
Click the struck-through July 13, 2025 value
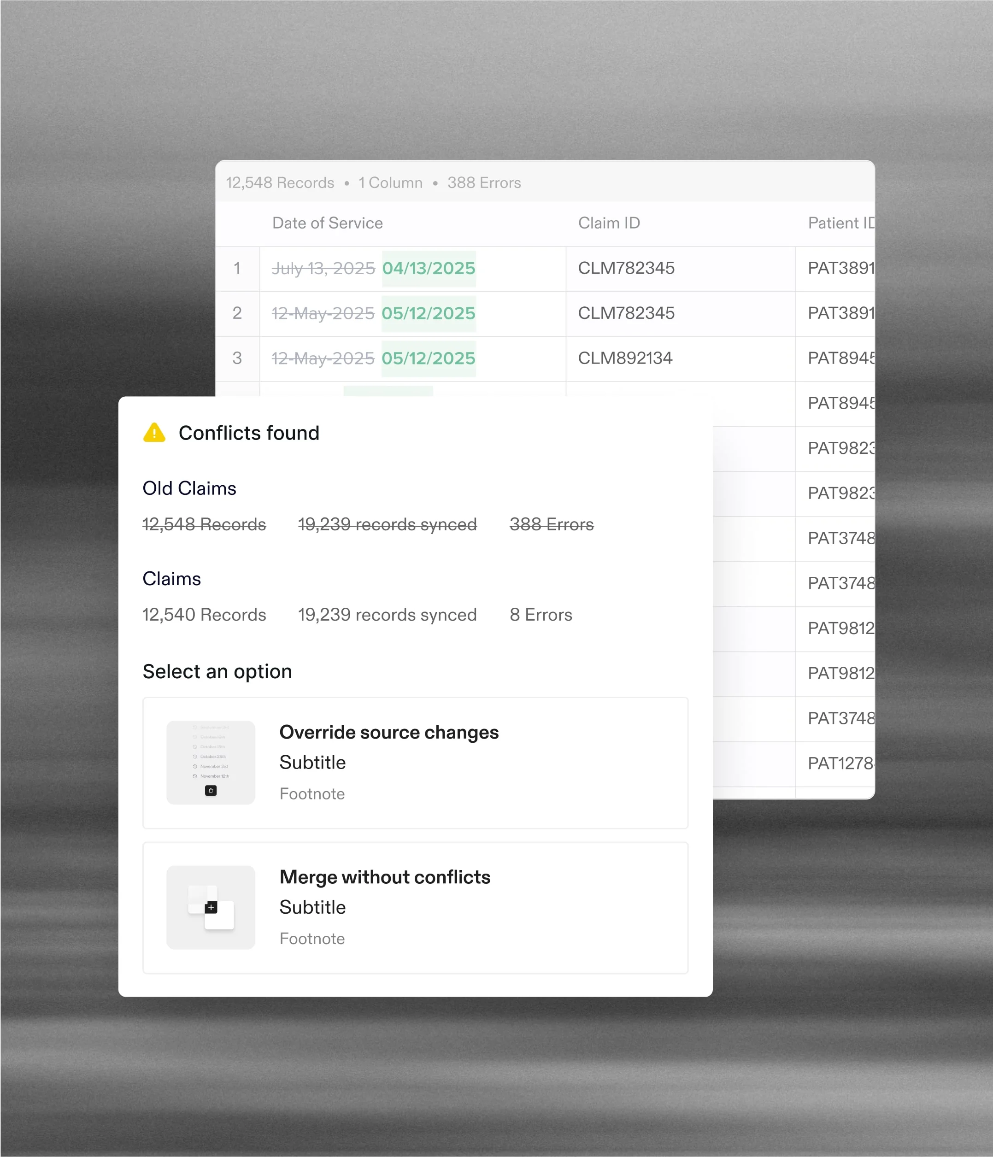pos(323,269)
